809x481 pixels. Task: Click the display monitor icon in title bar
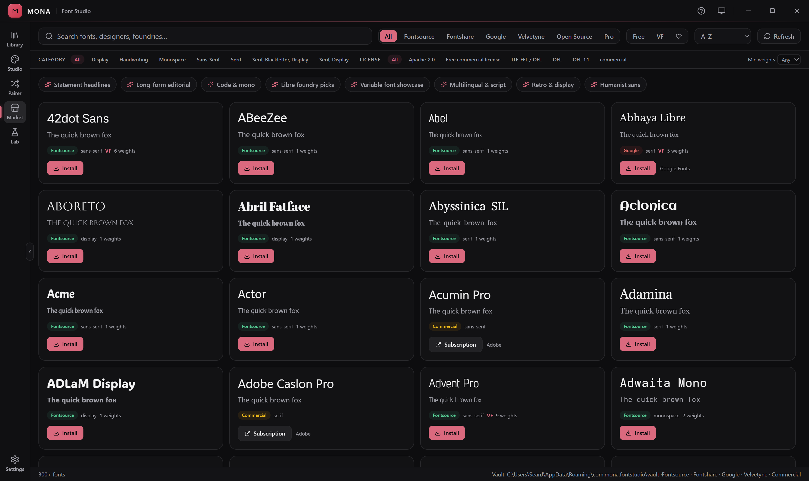(721, 11)
